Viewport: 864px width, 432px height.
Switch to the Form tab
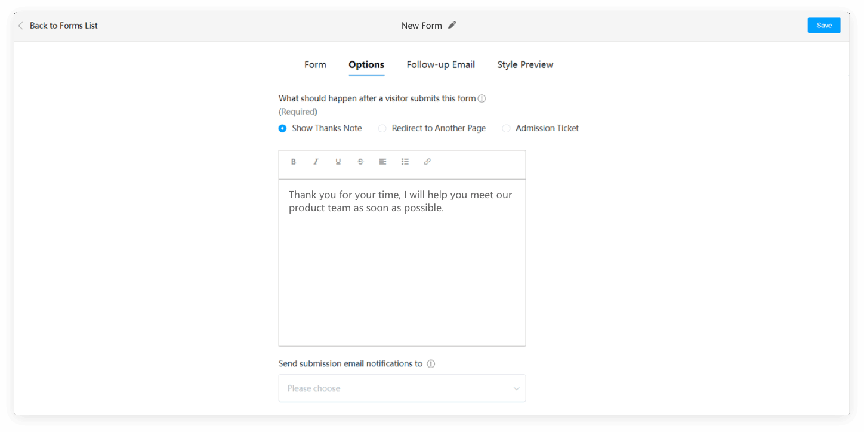coord(315,64)
